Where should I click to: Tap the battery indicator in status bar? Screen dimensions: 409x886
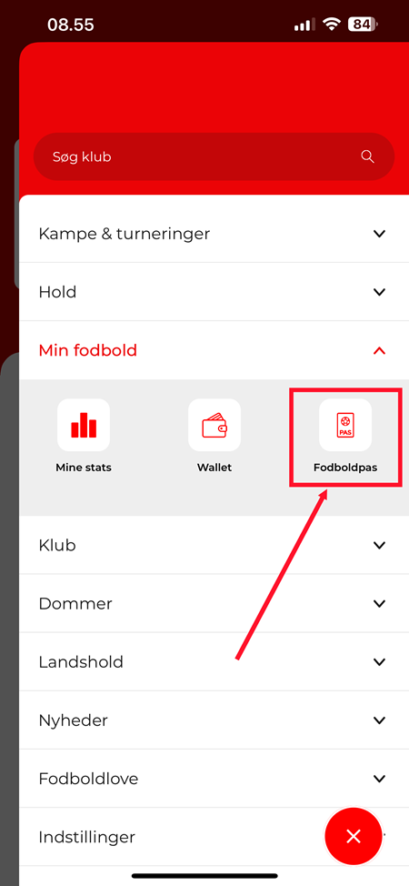364,25
